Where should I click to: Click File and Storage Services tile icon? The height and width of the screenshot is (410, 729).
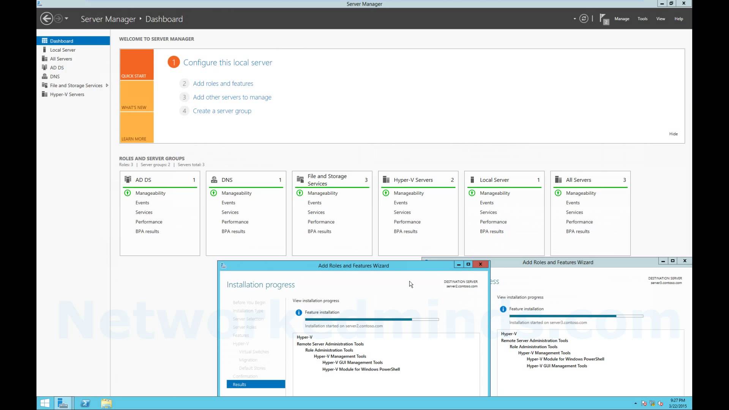pos(300,180)
